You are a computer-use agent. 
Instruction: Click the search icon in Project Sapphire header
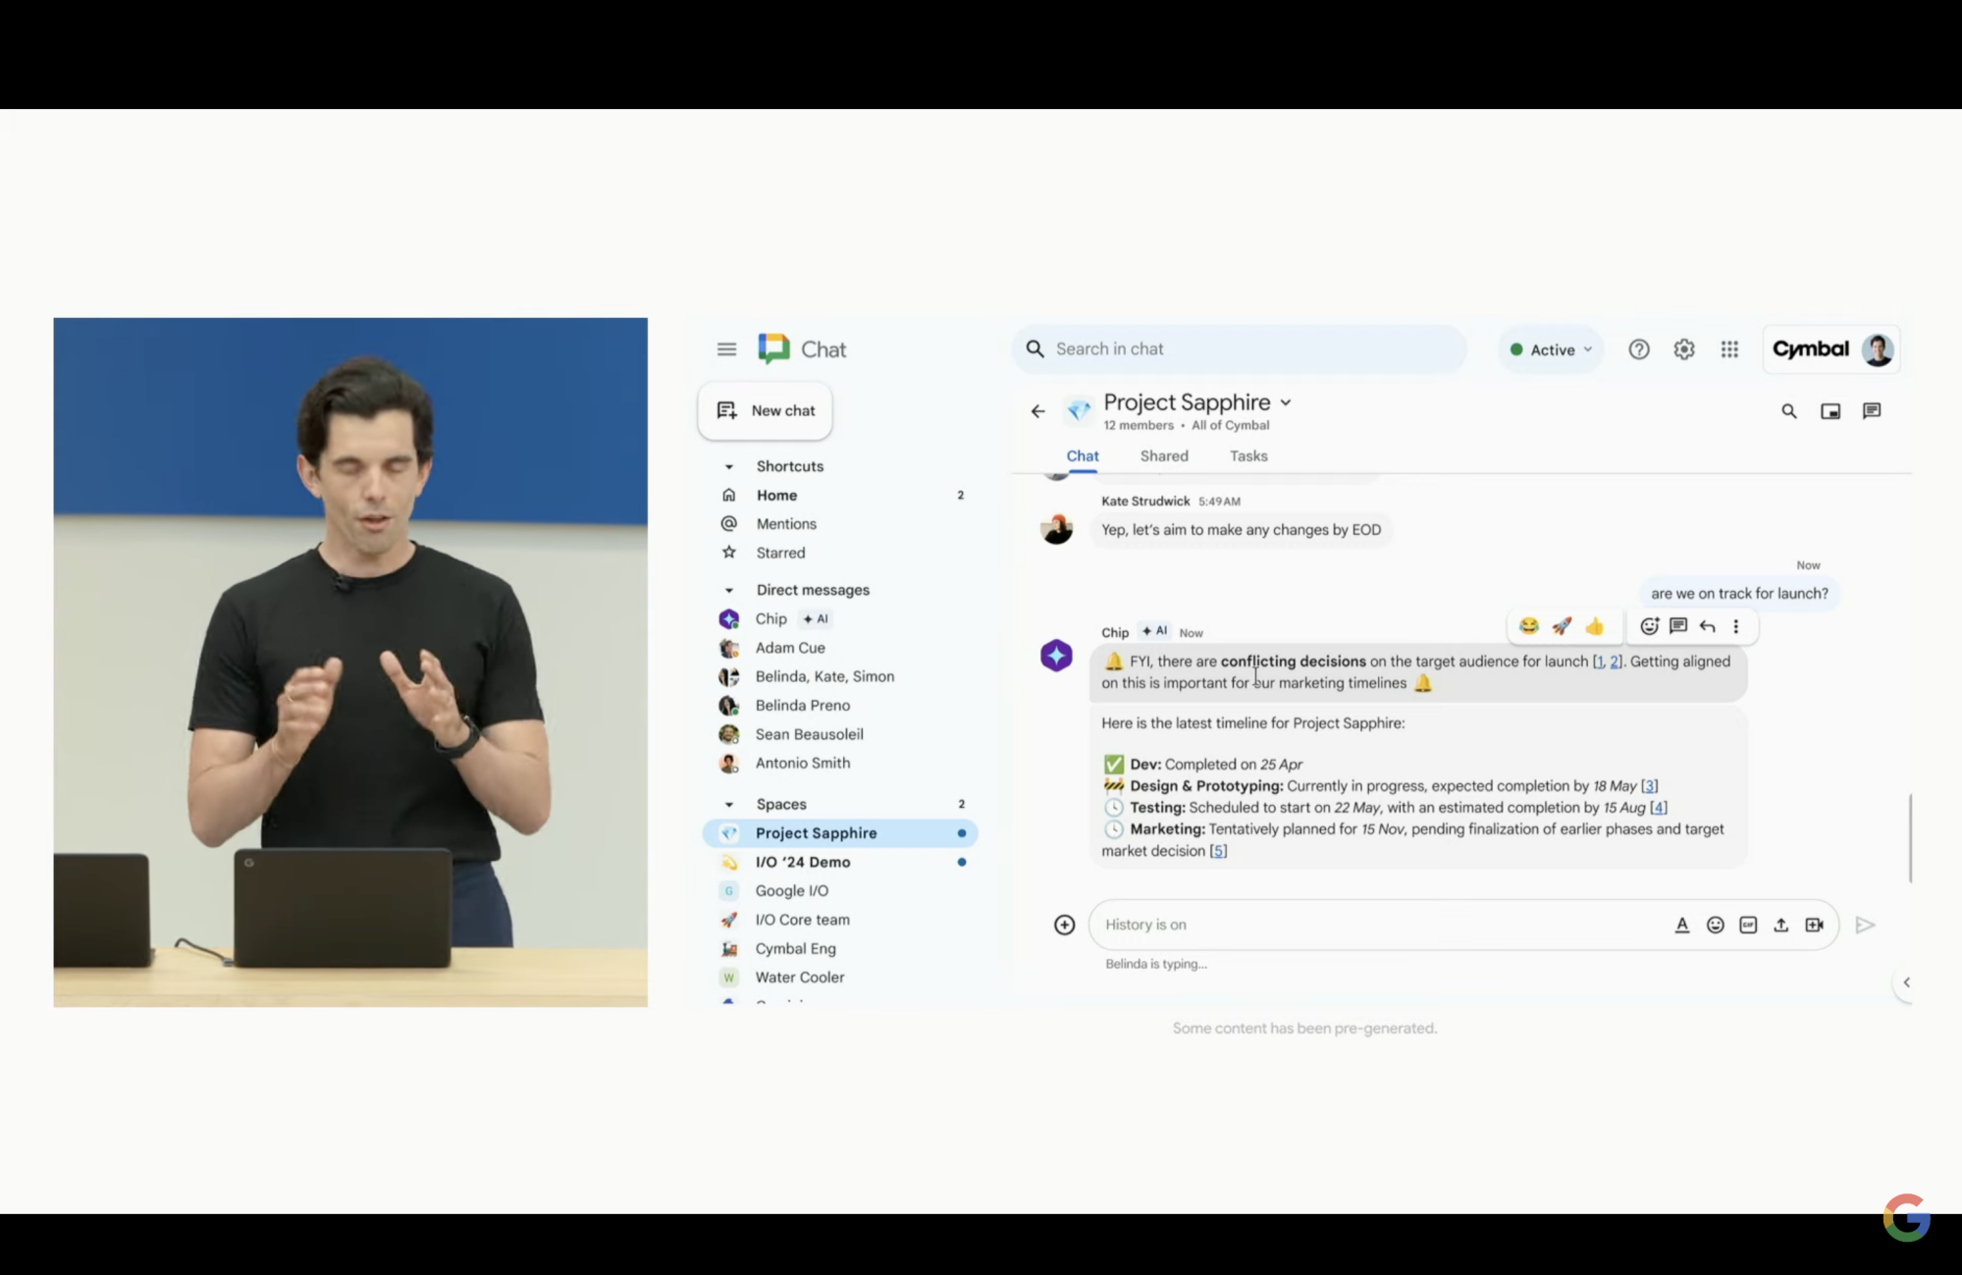pyautogui.click(x=1789, y=411)
